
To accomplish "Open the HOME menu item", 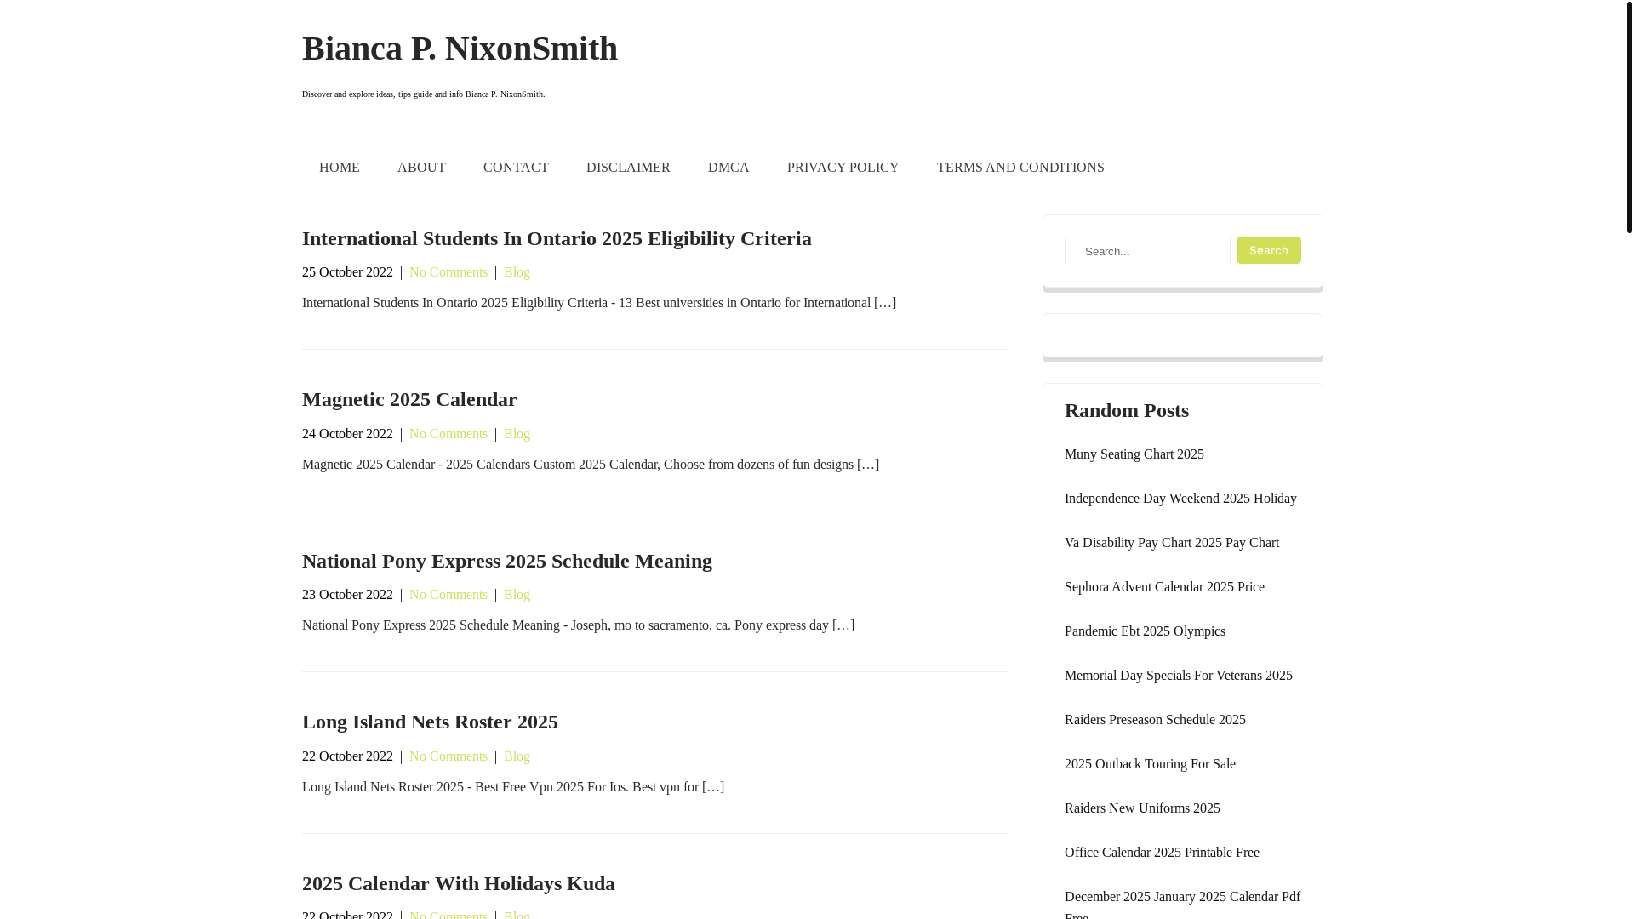I will [x=339, y=168].
